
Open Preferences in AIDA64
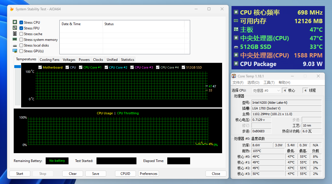148,174
